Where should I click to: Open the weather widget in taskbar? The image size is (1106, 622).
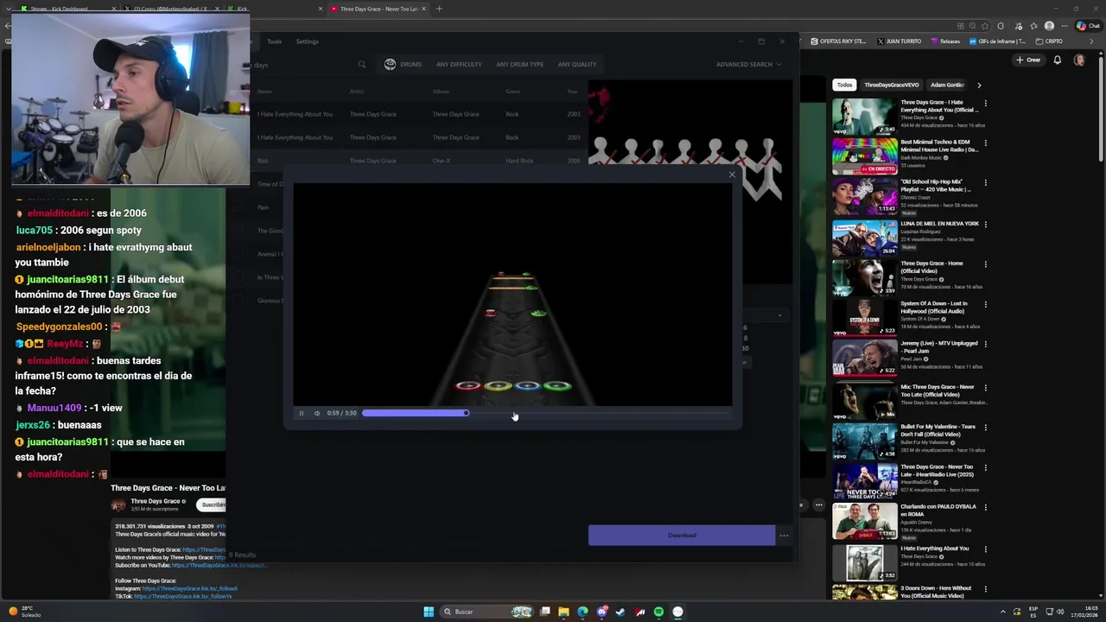[25, 612]
